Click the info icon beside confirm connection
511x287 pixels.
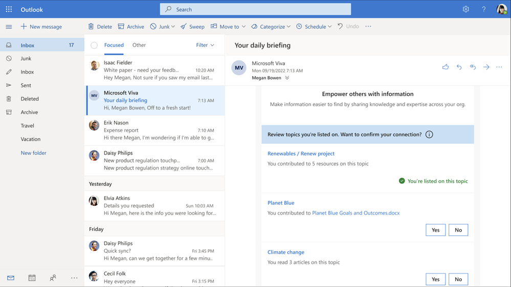[429, 134]
